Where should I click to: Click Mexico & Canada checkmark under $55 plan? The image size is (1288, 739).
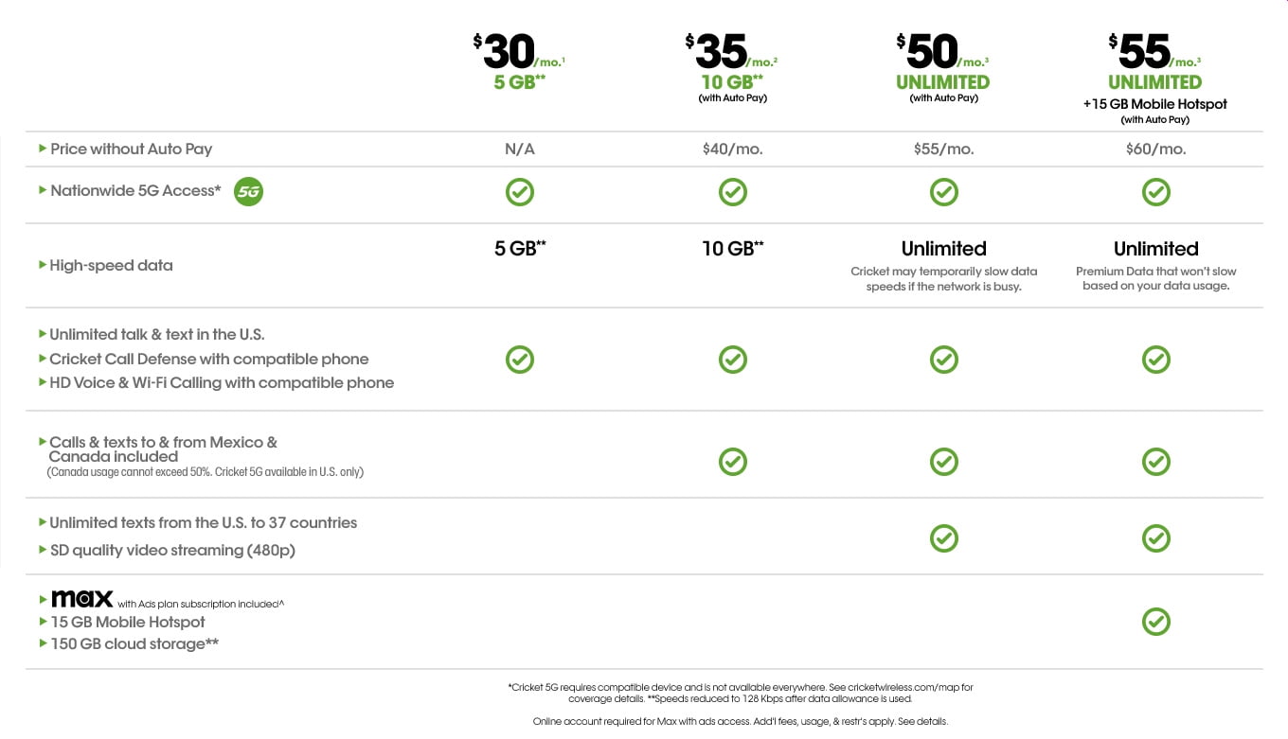(x=1155, y=461)
